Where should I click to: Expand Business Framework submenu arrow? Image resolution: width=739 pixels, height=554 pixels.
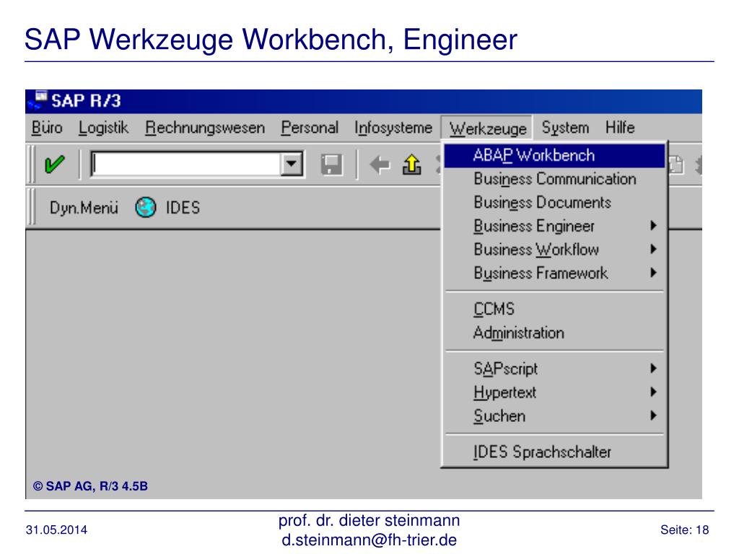(x=653, y=272)
